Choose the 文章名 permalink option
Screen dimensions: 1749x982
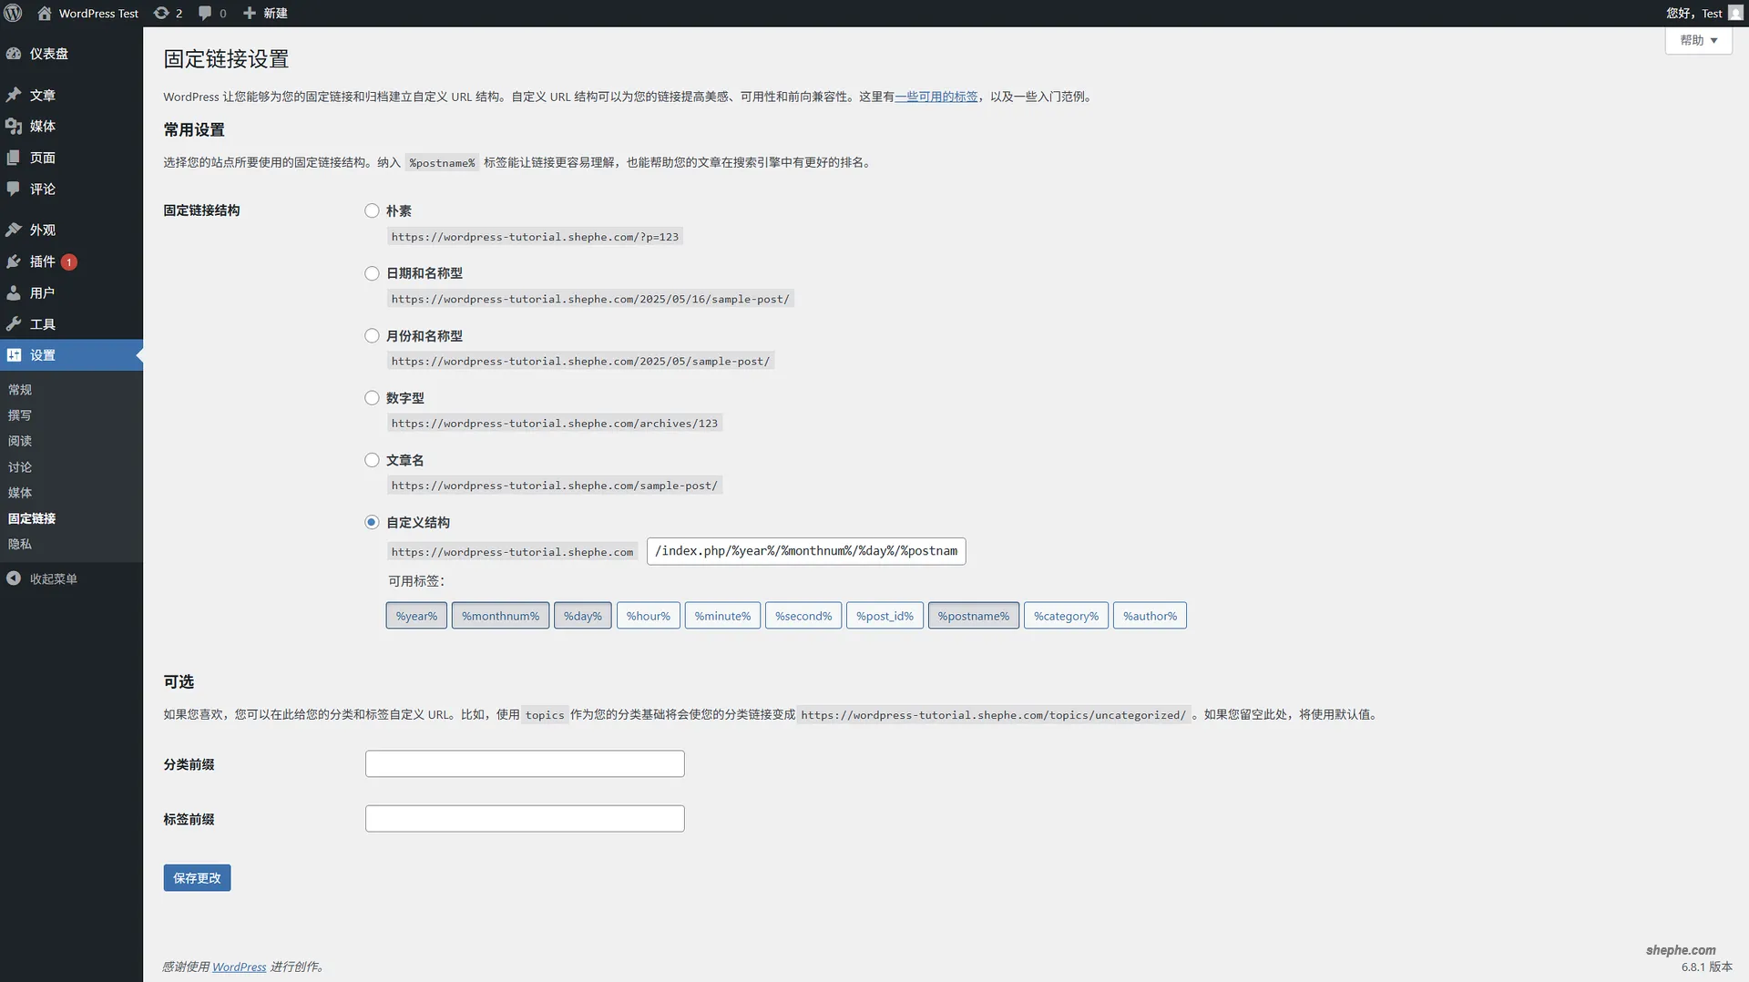point(371,460)
